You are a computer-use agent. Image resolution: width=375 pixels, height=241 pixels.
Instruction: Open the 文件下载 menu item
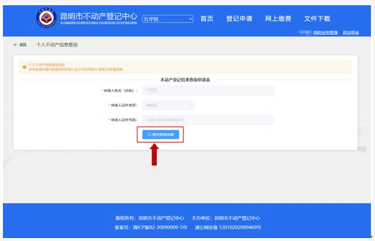[317, 18]
